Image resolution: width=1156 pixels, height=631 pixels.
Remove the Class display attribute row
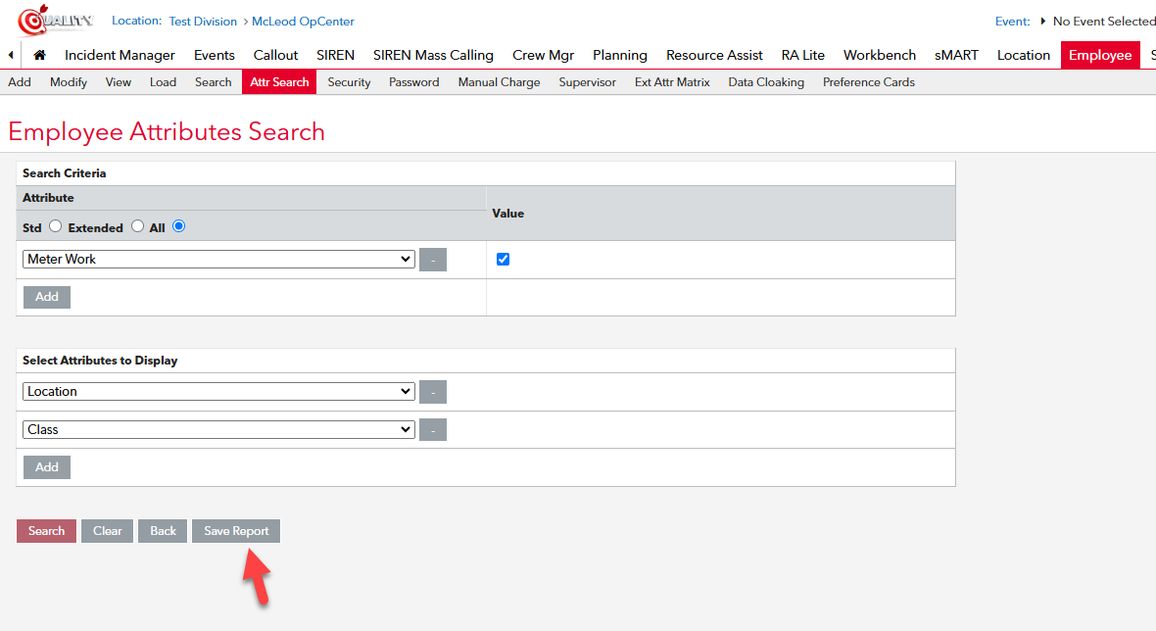(x=433, y=430)
